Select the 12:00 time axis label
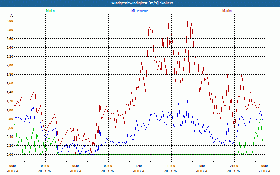The height and width of the screenshot is (175, 280). 140,166
